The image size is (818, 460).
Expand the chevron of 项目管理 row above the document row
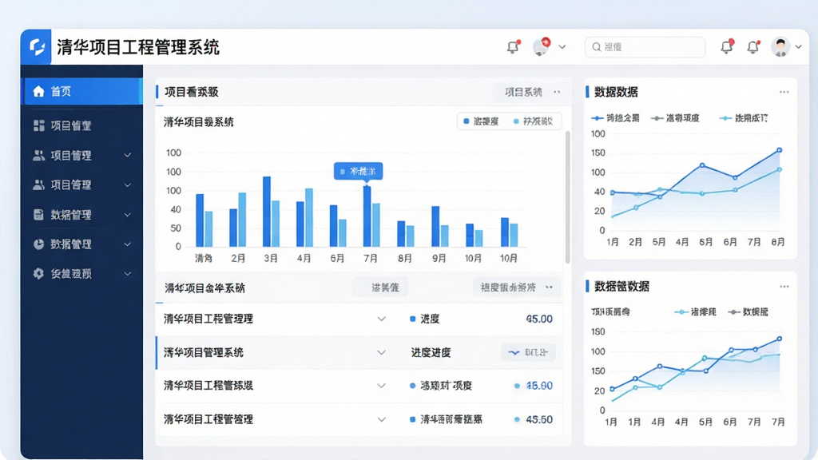(127, 185)
